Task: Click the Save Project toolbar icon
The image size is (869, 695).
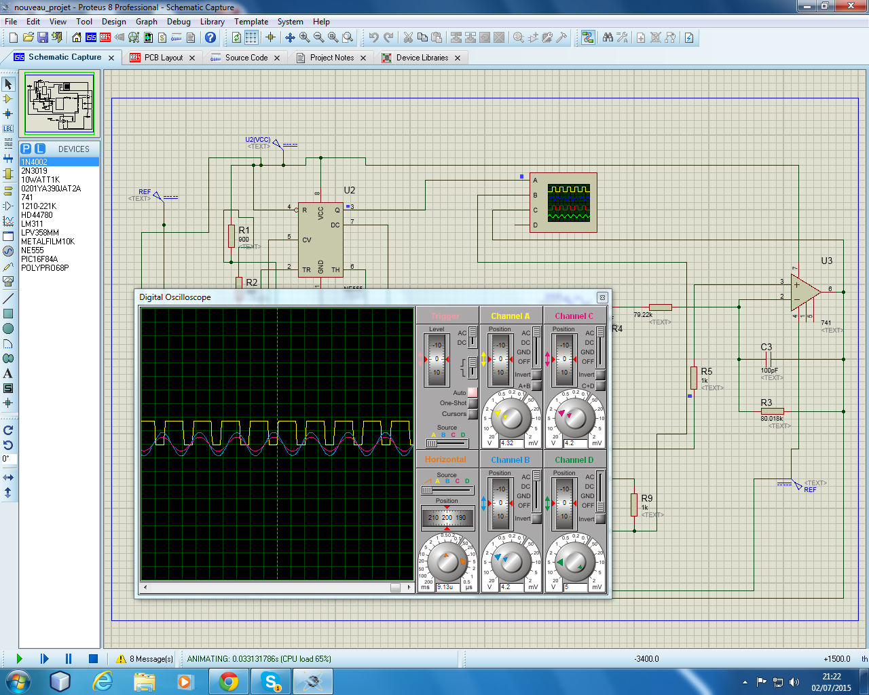Action: click(42, 37)
